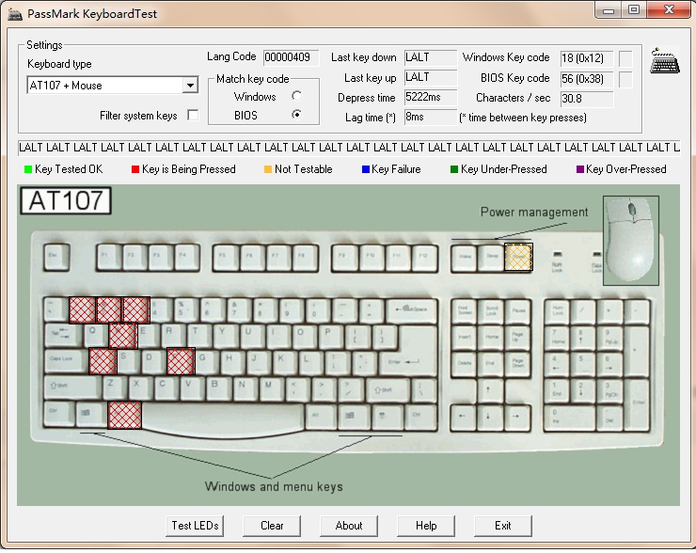Click the numpad Num Lock key

click(557, 311)
